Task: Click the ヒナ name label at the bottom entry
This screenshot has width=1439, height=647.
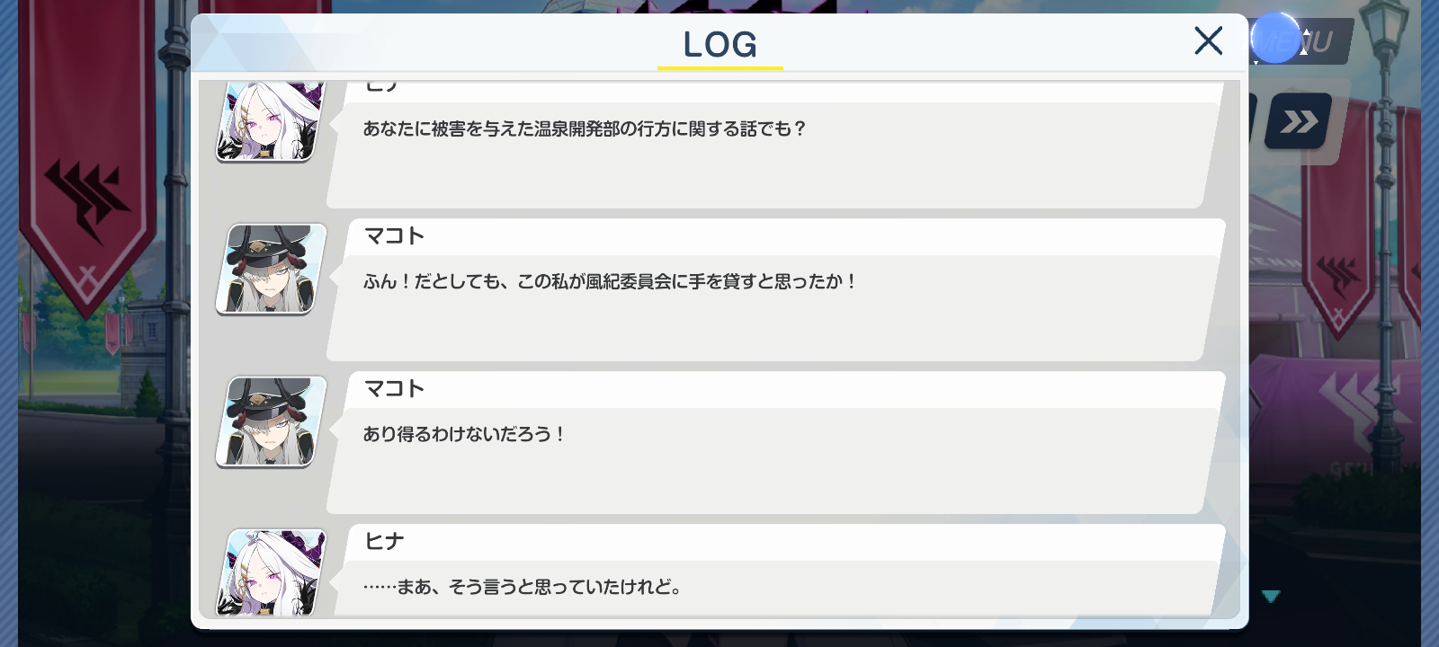Action: [384, 542]
